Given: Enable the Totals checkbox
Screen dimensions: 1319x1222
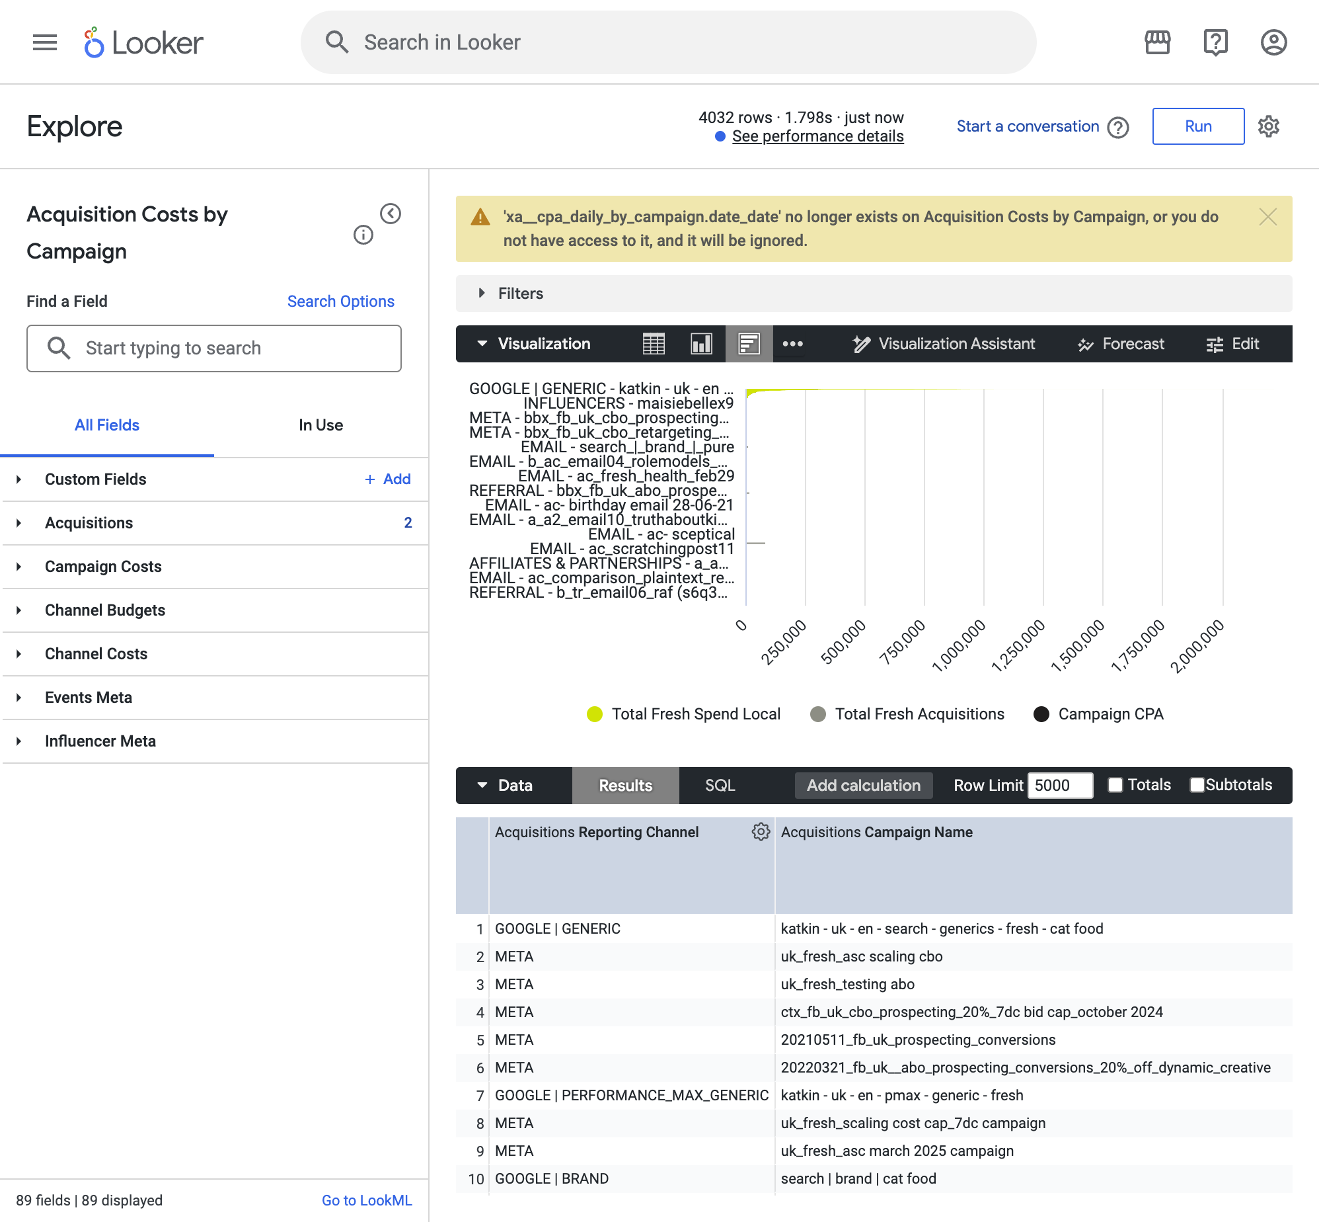Looking at the screenshot, I should pos(1115,785).
